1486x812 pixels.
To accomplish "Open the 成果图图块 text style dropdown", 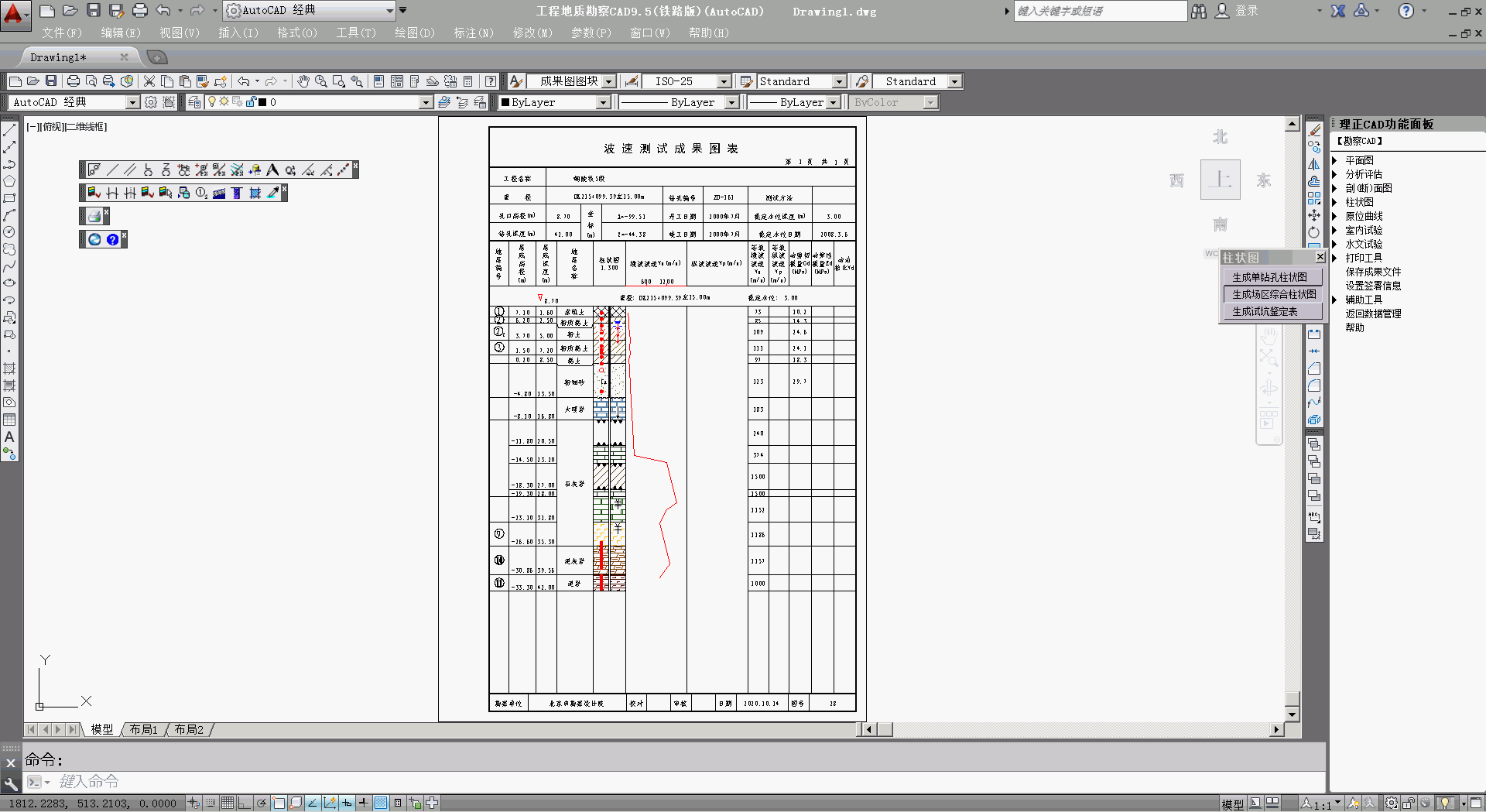I will click(x=609, y=81).
